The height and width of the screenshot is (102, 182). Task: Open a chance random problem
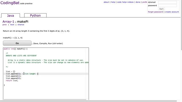pos(21,25)
